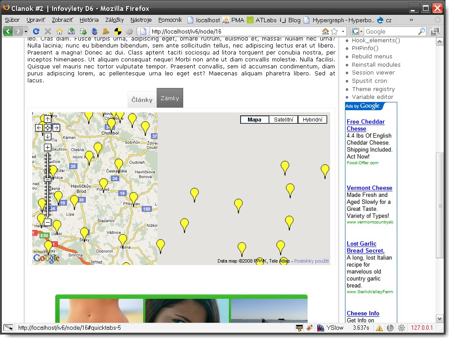Click the Reload page toolbar icon

36,31
